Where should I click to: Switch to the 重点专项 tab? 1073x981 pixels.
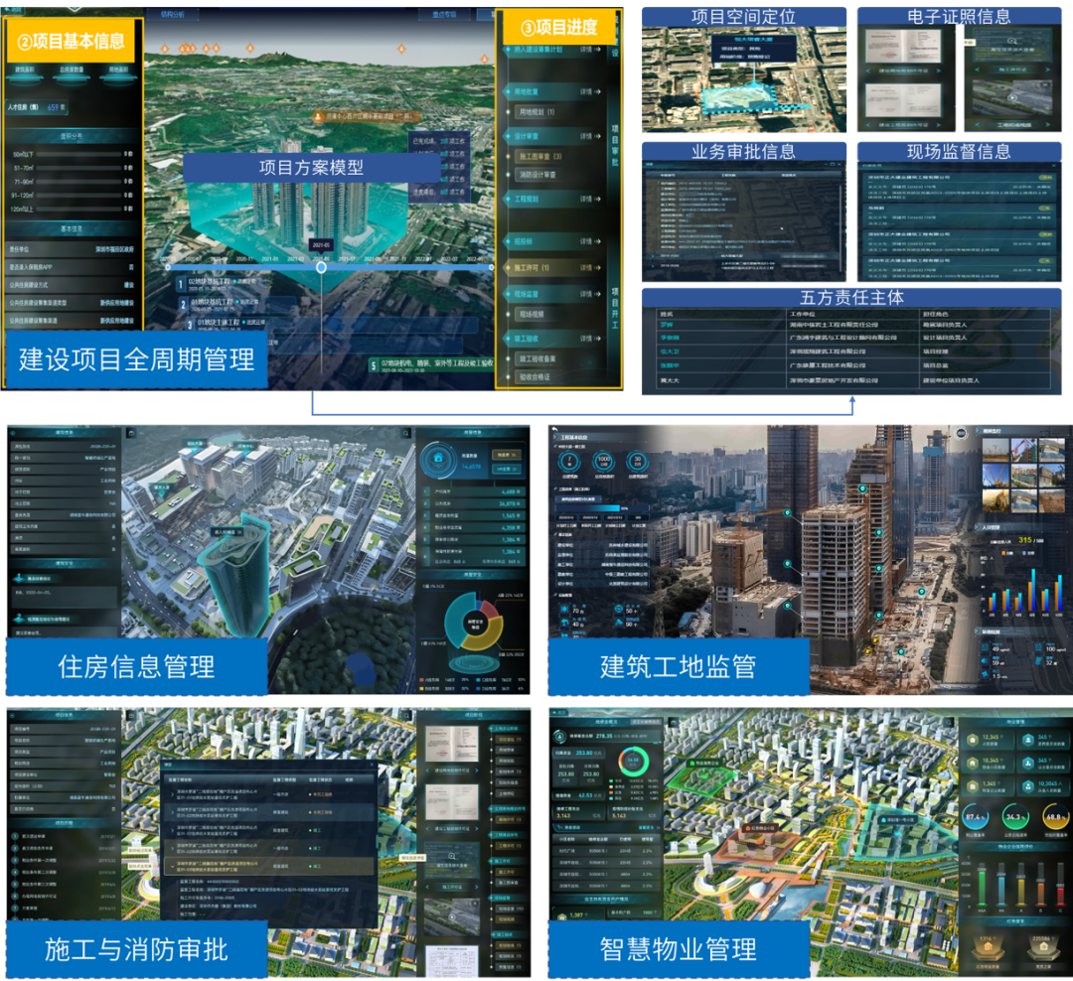(444, 14)
